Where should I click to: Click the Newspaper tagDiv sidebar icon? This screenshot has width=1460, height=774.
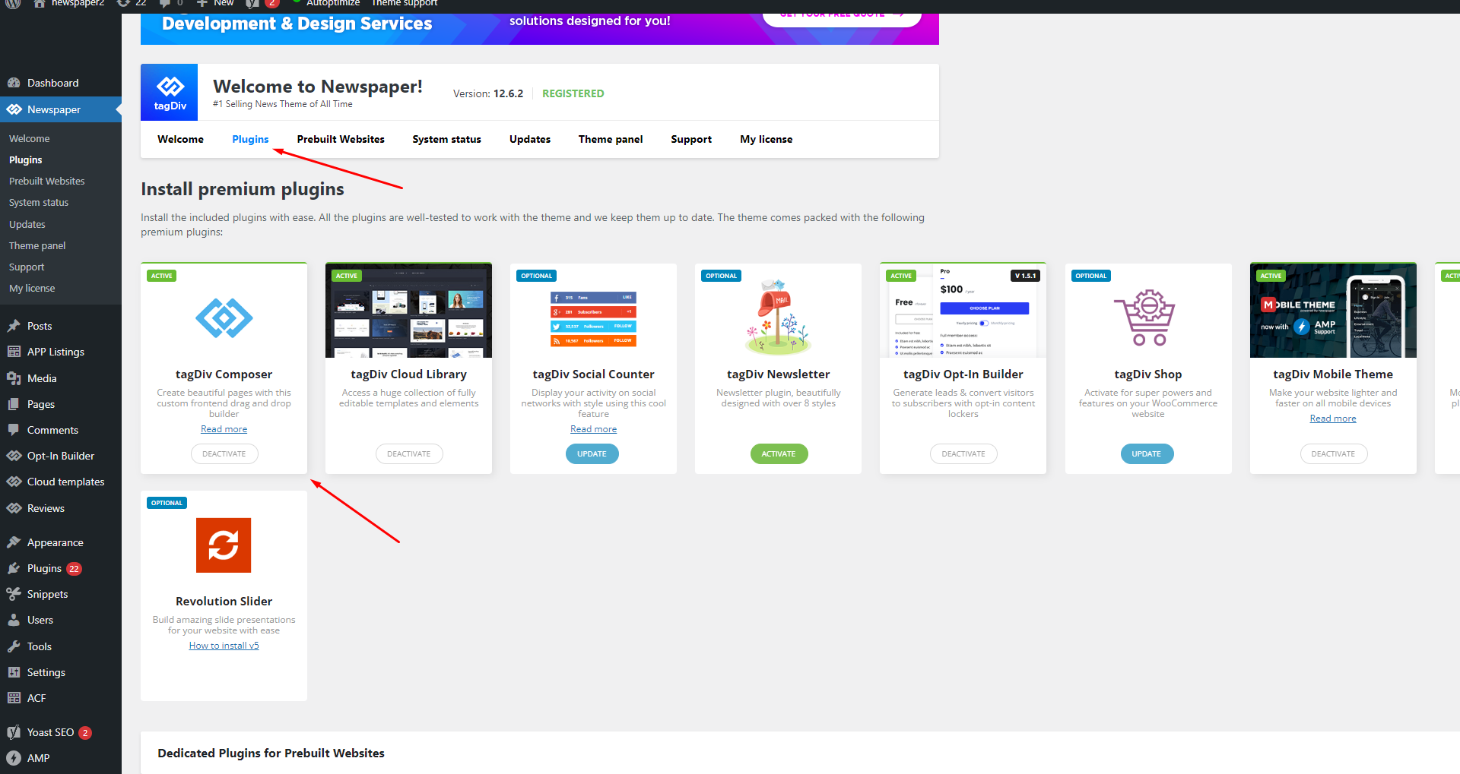click(x=14, y=109)
